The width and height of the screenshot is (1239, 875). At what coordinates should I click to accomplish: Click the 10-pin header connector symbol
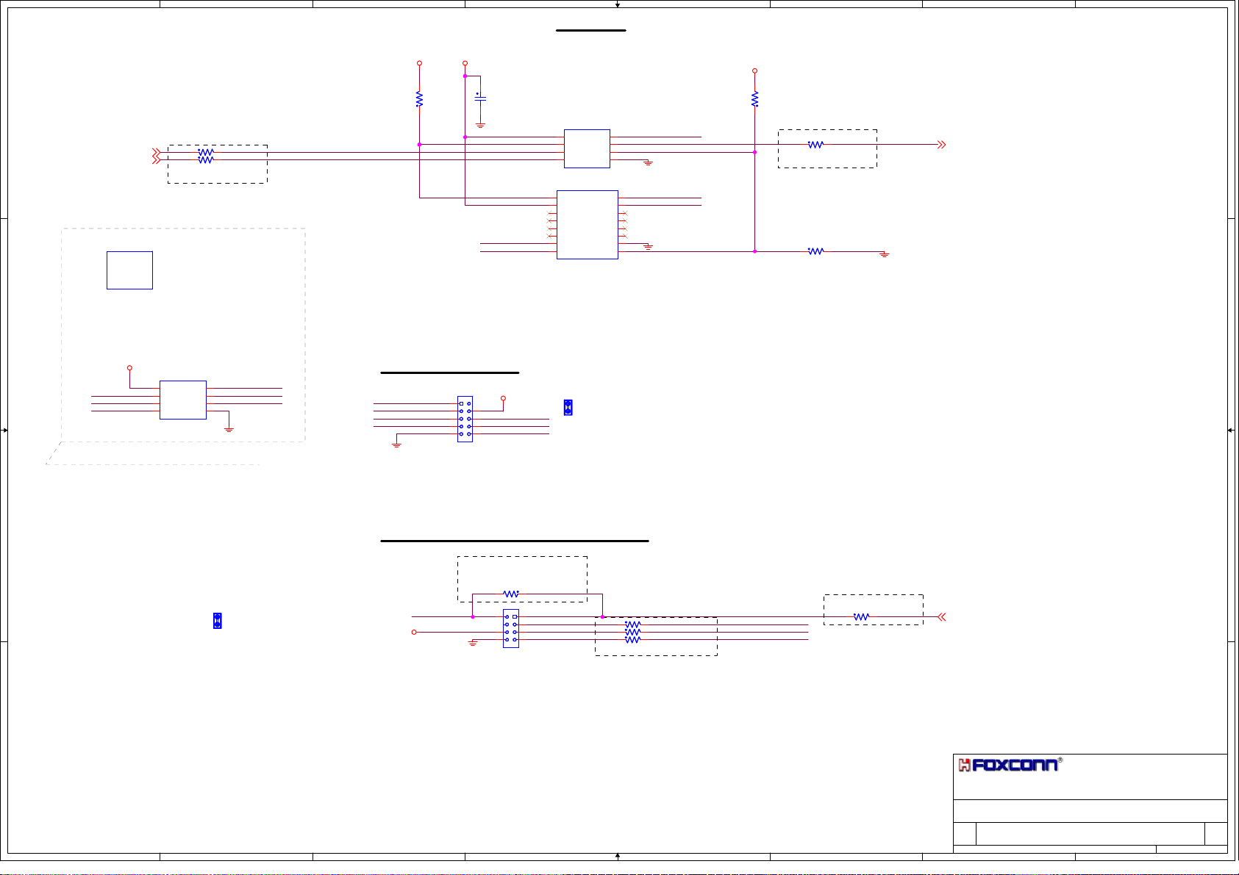[x=465, y=419]
